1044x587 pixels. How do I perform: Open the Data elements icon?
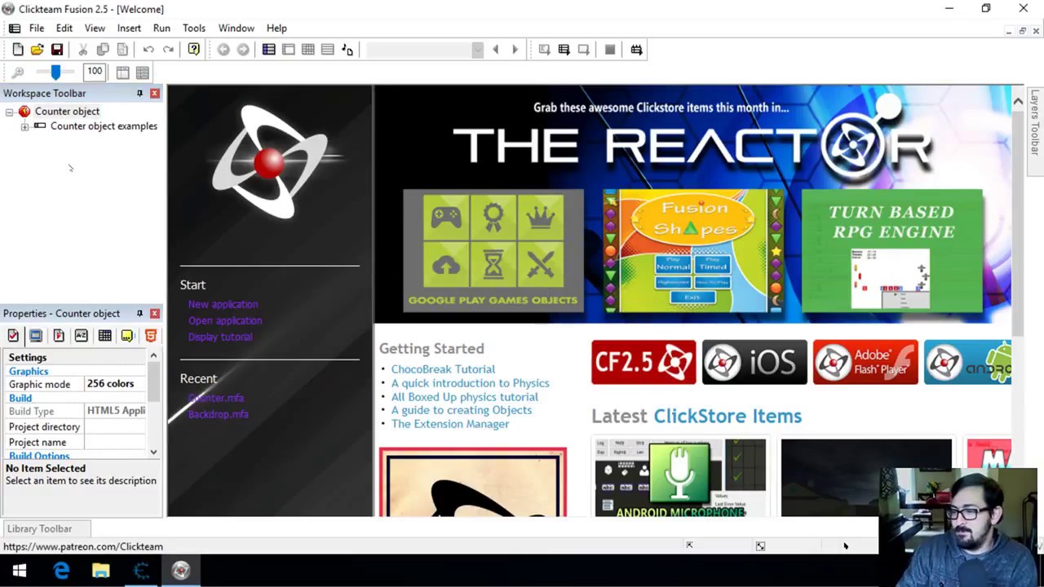point(347,50)
